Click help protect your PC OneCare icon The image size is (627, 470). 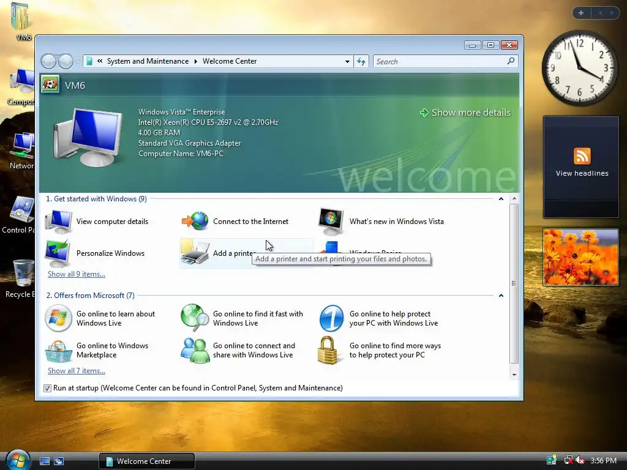tap(331, 318)
